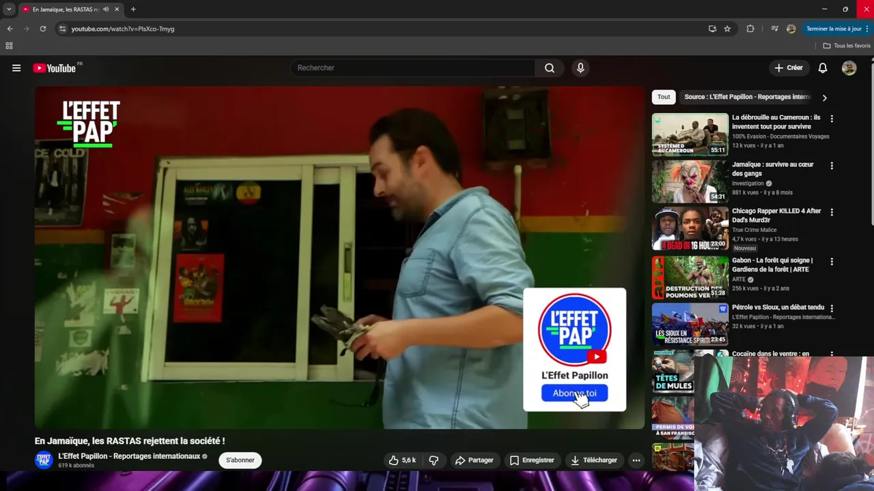Viewport: 874px width, 491px height.
Task: Open Chicago Rapper KILLED 4 thumbnail
Action: click(690, 228)
